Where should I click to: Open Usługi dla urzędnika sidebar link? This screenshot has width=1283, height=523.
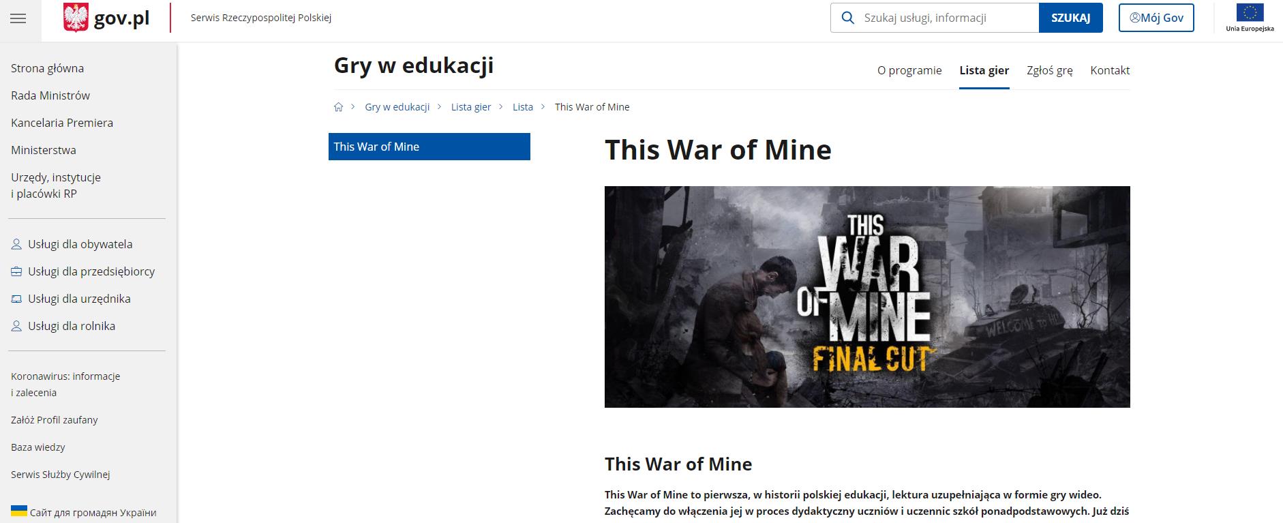click(x=79, y=299)
